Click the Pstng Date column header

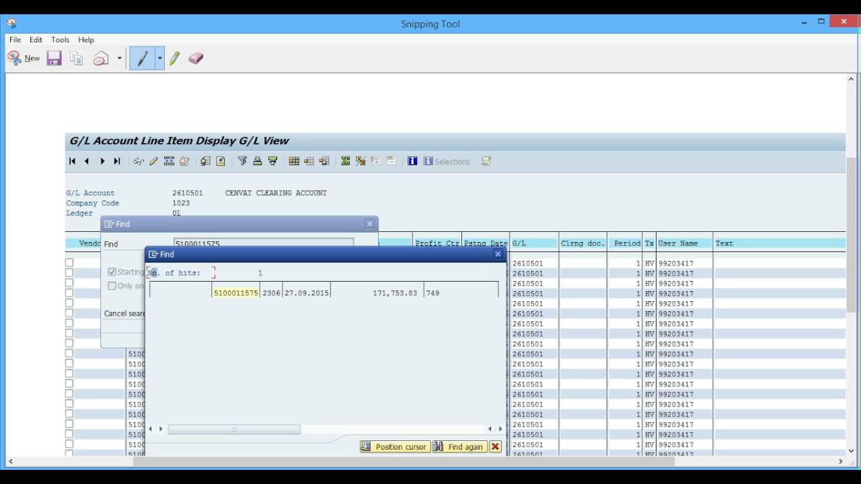click(486, 243)
